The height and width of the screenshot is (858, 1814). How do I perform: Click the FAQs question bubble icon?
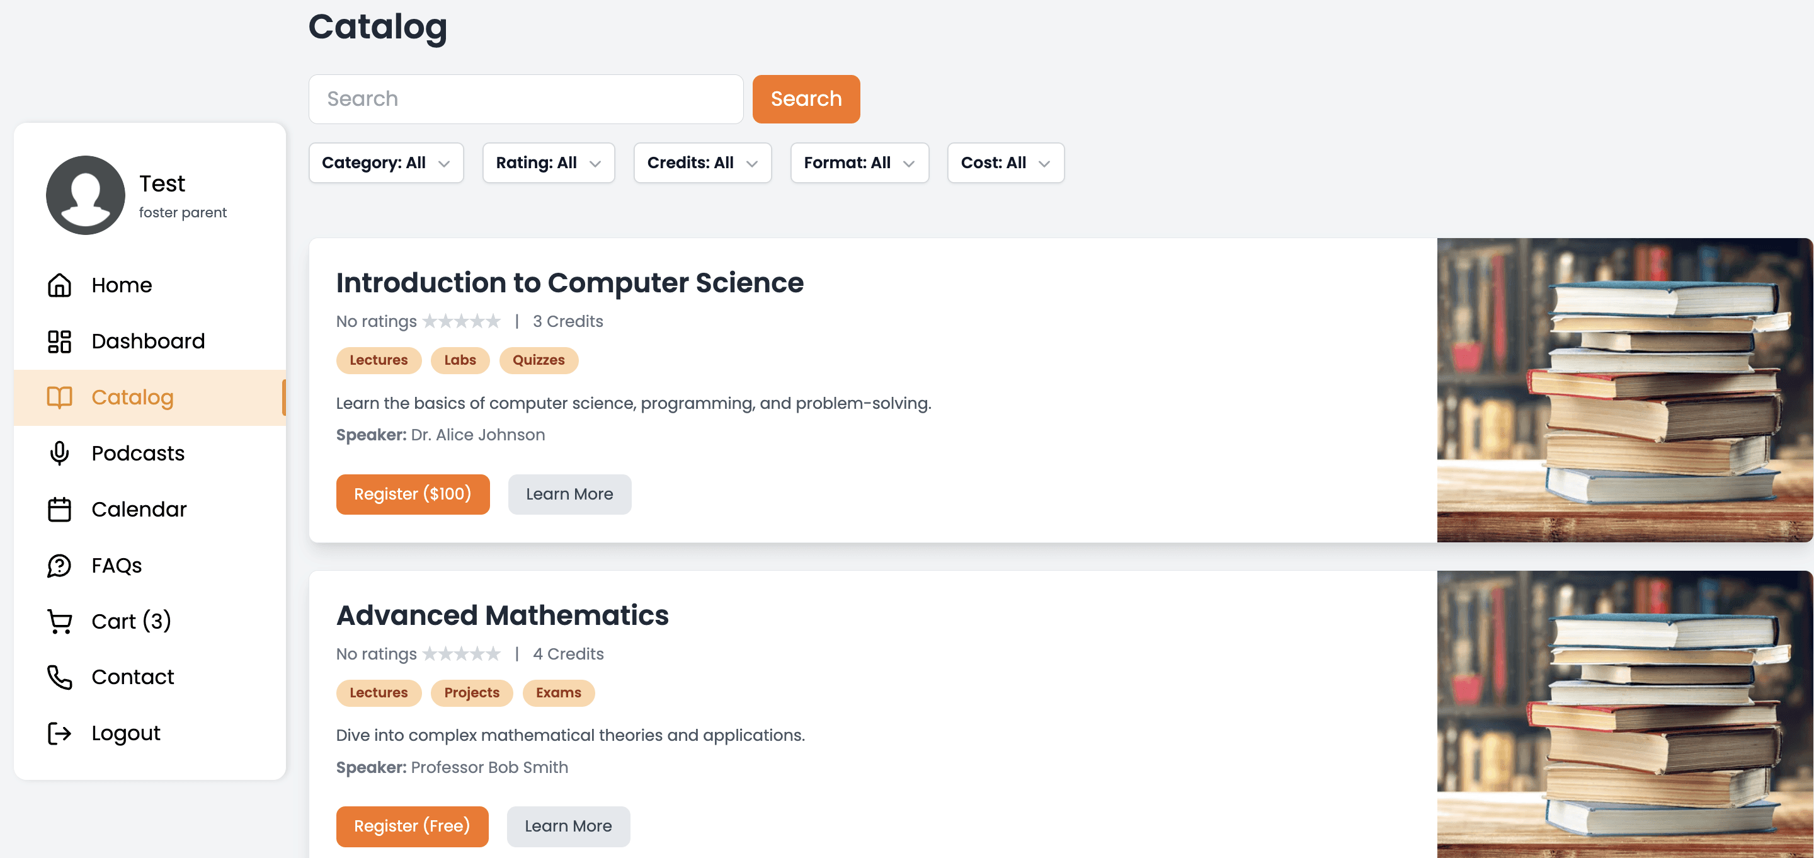point(60,565)
